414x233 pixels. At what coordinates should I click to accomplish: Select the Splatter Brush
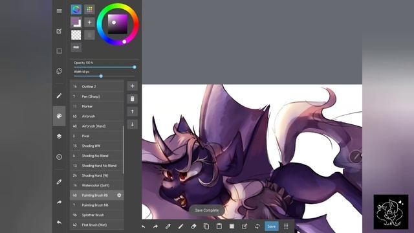[97, 215]
